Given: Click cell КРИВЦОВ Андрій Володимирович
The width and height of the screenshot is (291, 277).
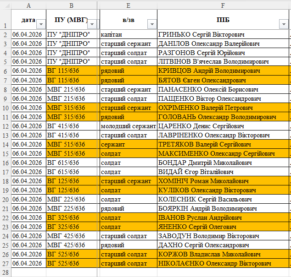Looking at the screenshot, I should click(x=223, y=71).
